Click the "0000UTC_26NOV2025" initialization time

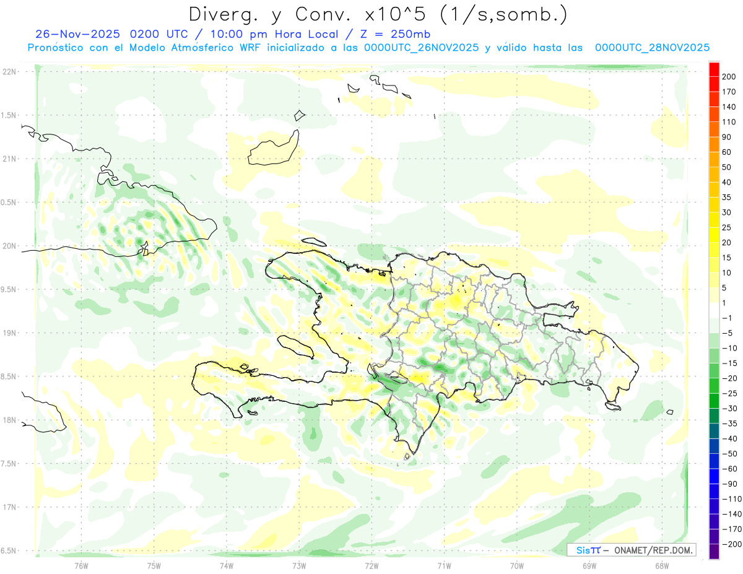[422, 48]
